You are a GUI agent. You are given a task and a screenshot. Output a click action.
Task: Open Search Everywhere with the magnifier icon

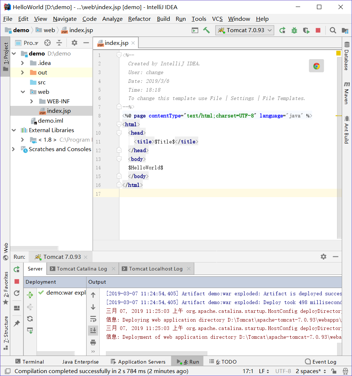[x=333, y=30]
